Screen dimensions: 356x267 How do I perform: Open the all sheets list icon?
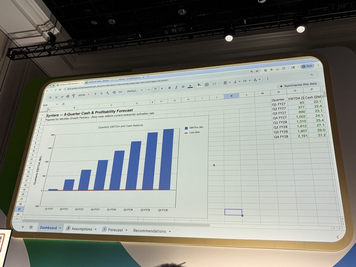tap(31, 227)
